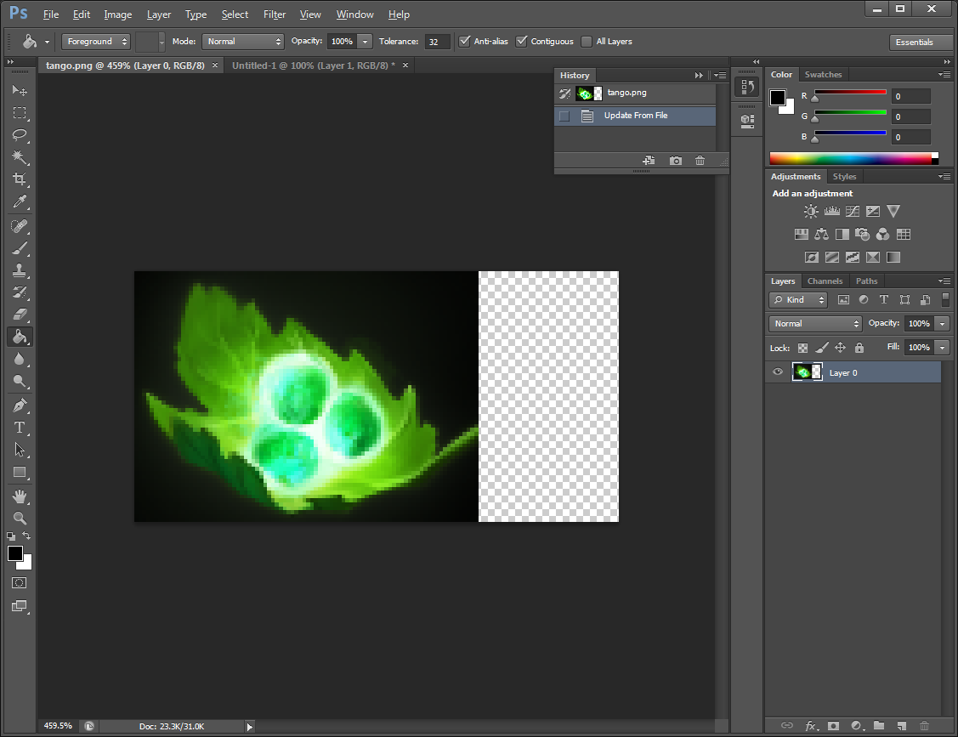Enable the All Layers checkbox
The width and height of the screenshot is (958, 737).
pyautogui.click(x=587, y=42)
